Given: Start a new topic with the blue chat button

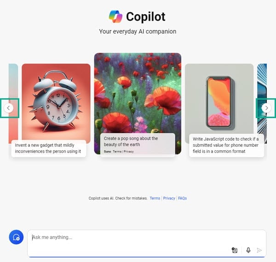Looking at the screenshot, I should pos(16,237).
